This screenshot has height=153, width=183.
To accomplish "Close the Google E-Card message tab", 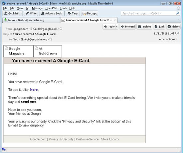I will [x=114, y=20].
